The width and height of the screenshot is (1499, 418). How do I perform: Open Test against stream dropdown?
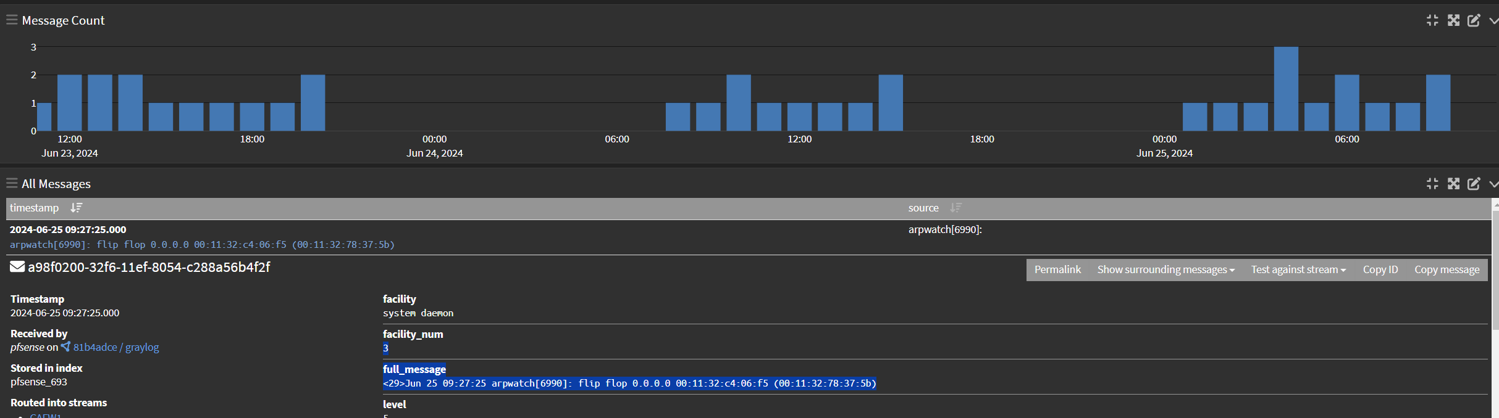(x=1298, y=269)
